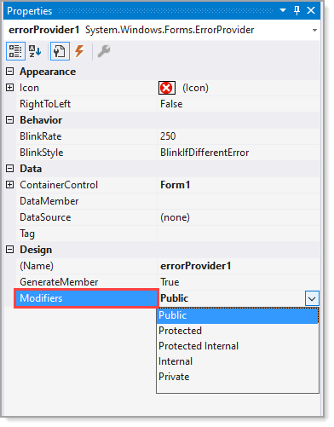Image resolution: width=334 pixels, height=427 pixels.
Task: Select the (Name) property label
Action: (x=37, y=266)
